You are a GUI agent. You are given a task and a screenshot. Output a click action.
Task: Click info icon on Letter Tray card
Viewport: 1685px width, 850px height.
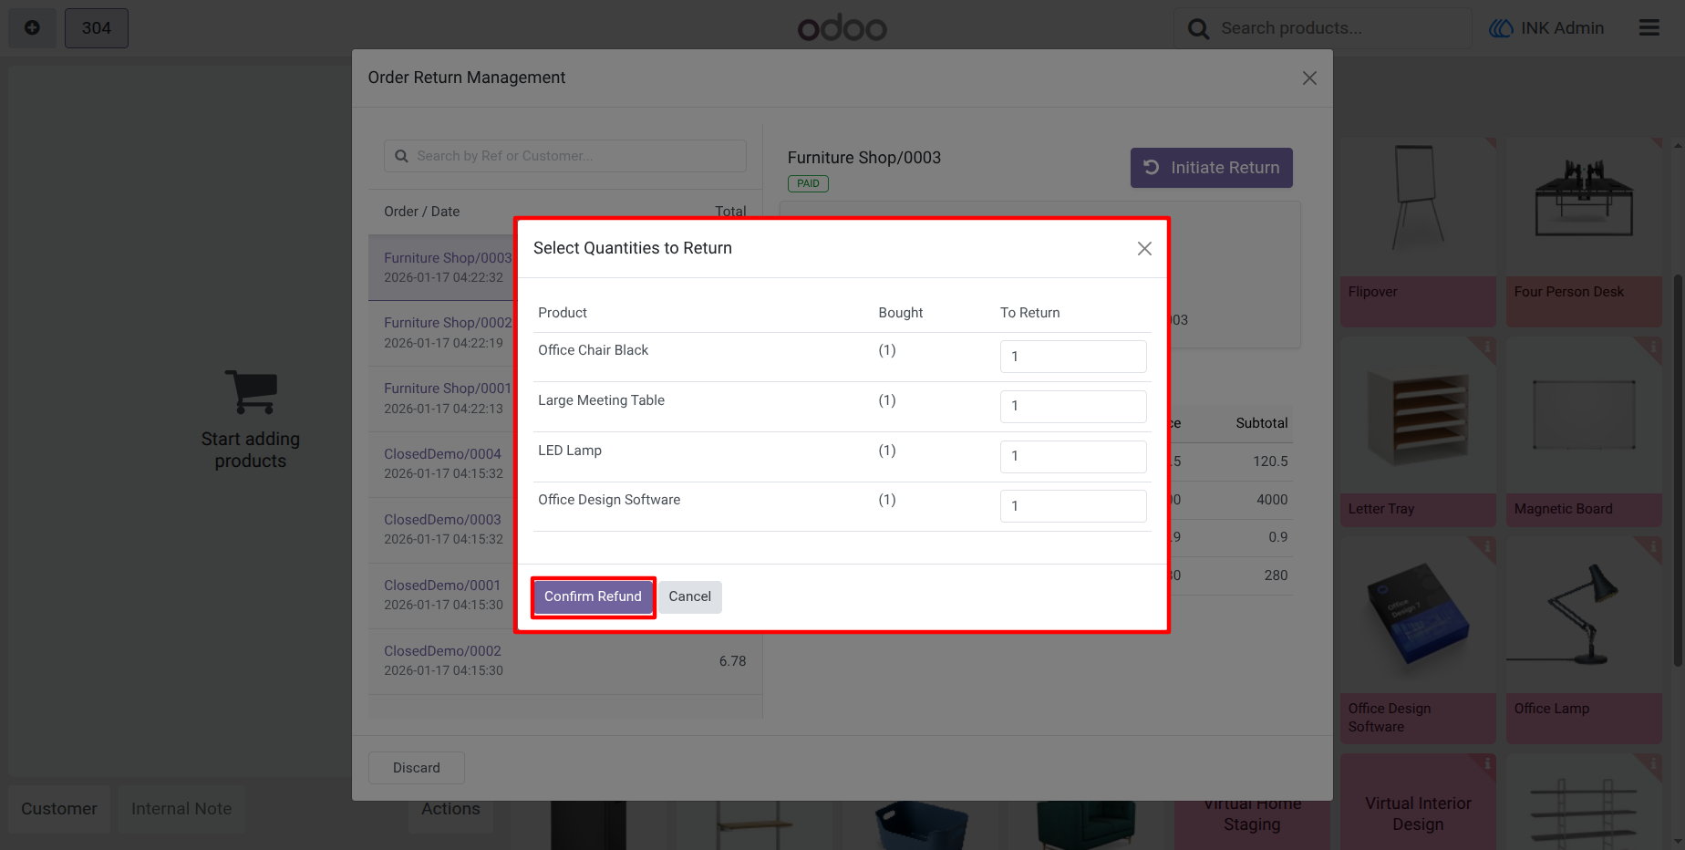[1487, 347]
